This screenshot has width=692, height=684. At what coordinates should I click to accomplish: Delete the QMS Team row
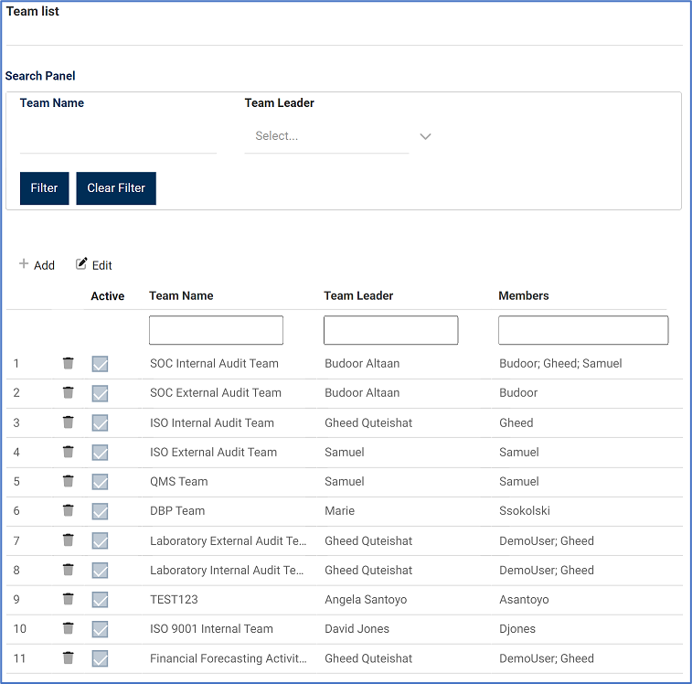pyautogui.click(x=68, y=481)
